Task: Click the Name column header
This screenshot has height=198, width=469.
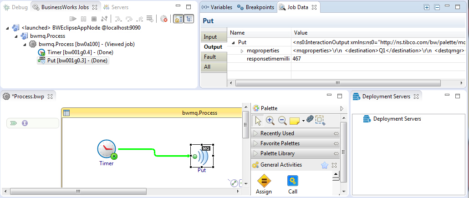Action: click(x=260, y=33)
